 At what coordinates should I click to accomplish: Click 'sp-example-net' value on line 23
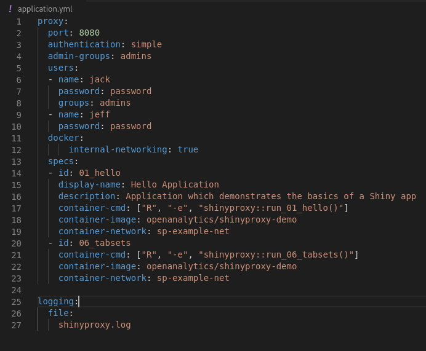(193, 278)
